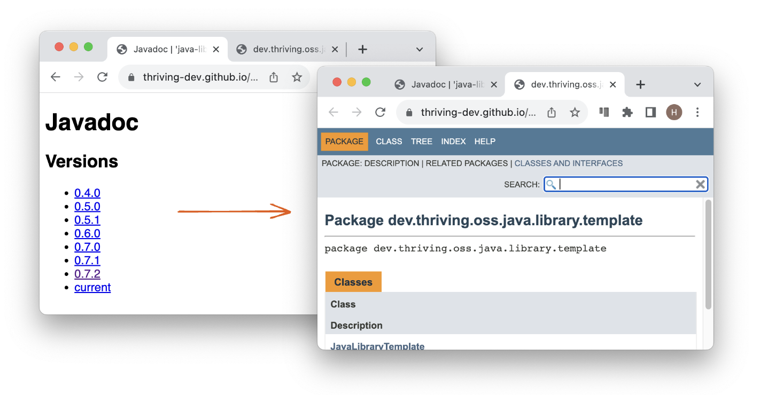
Task: Open the Chrome extensions puzzle icon
Action: (627, 112)
